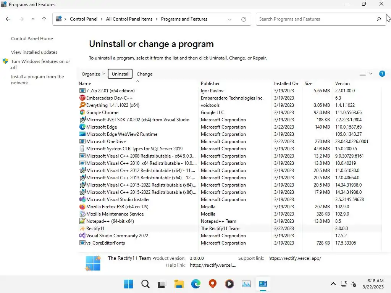Open File Explorer from taskbar
The width and height of the screenshot is (391, 293).
point(179,284)
